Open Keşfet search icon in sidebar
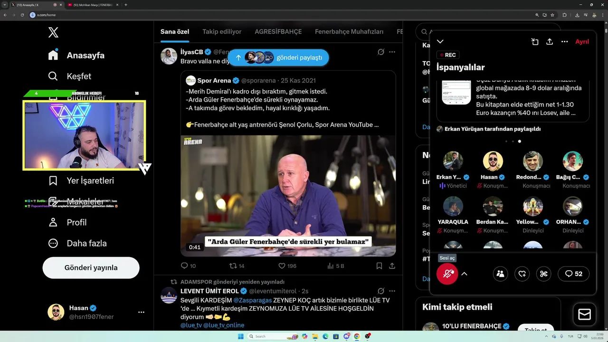The height and width of the screenshot is (342, 608). coord(53,76)
